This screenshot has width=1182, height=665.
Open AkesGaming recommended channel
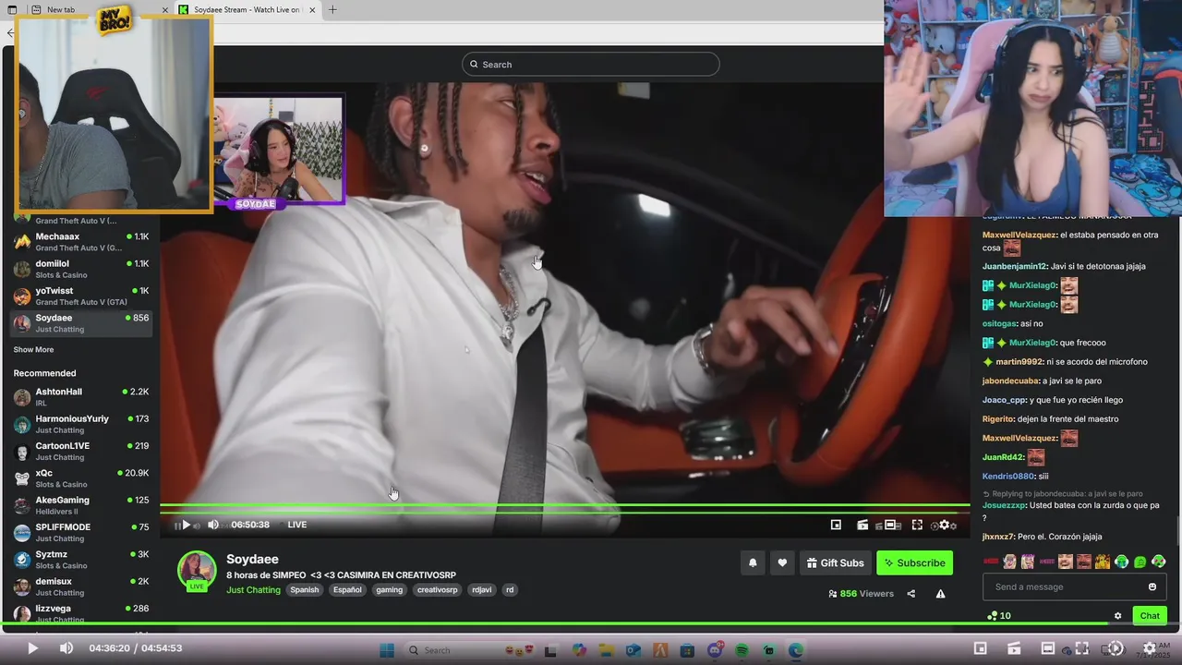[x=80, y=505]
